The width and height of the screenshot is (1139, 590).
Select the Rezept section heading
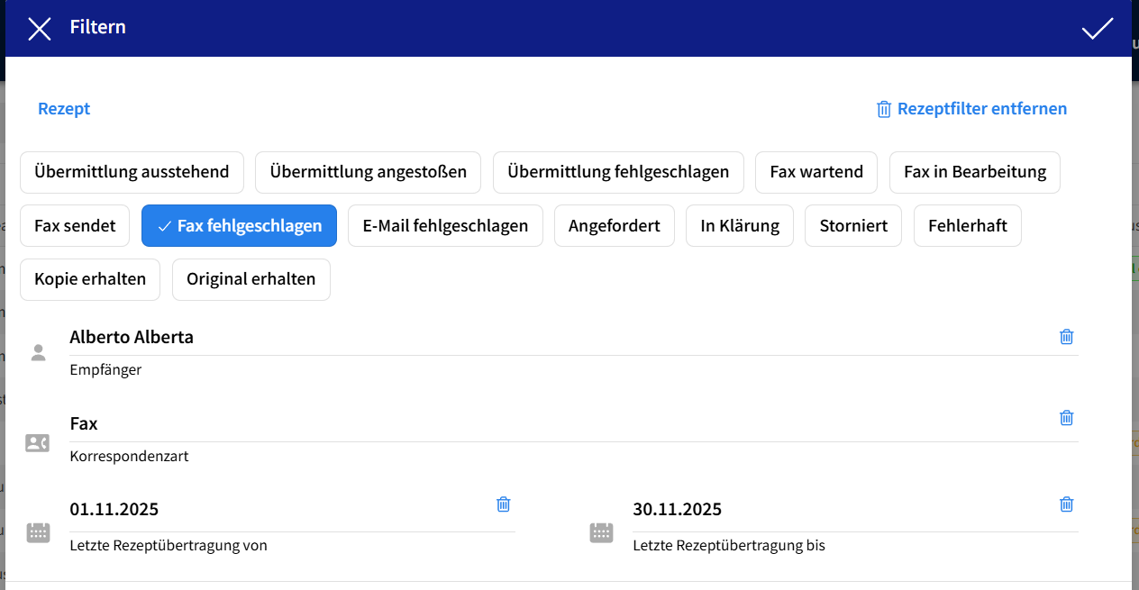pos(64,109)
